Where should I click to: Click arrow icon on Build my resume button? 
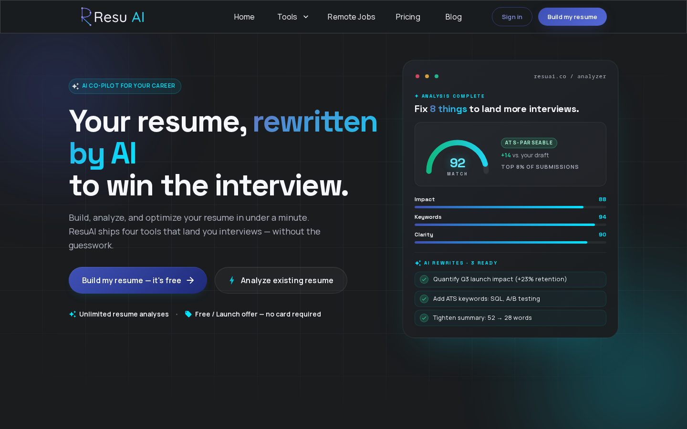tap(190, 280)
